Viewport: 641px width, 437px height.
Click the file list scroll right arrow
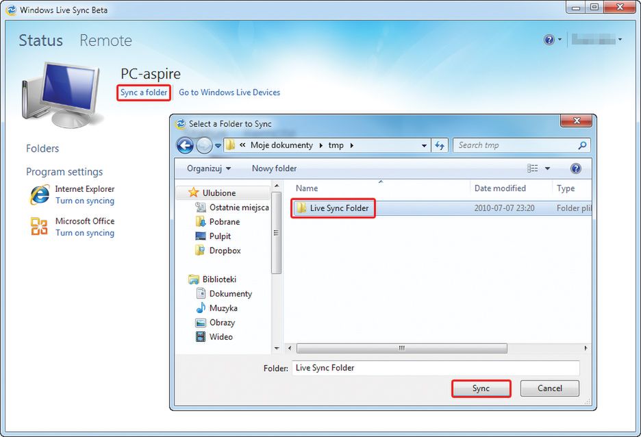[x=586, y=348]
